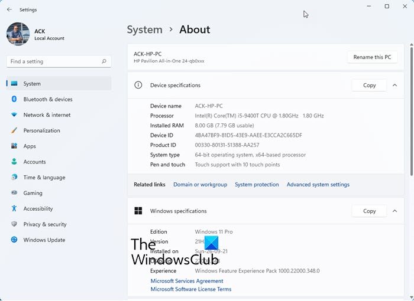Viewport: 414px width, 301px height.
Task: Open System protection link
Action: (257, 185)
